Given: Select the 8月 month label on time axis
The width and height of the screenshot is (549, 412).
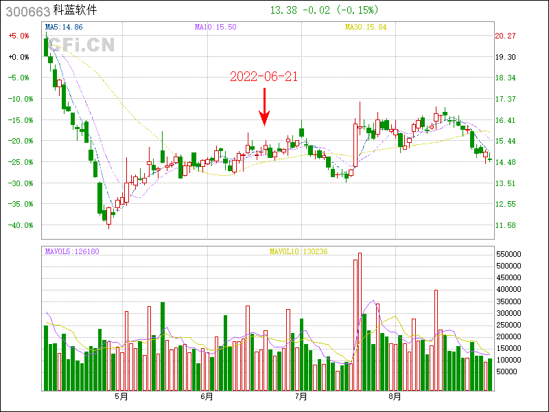Looking at the screenshot, I should (x=395, y=397).
